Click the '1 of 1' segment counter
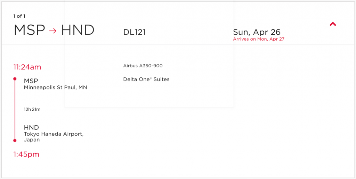 19,16
